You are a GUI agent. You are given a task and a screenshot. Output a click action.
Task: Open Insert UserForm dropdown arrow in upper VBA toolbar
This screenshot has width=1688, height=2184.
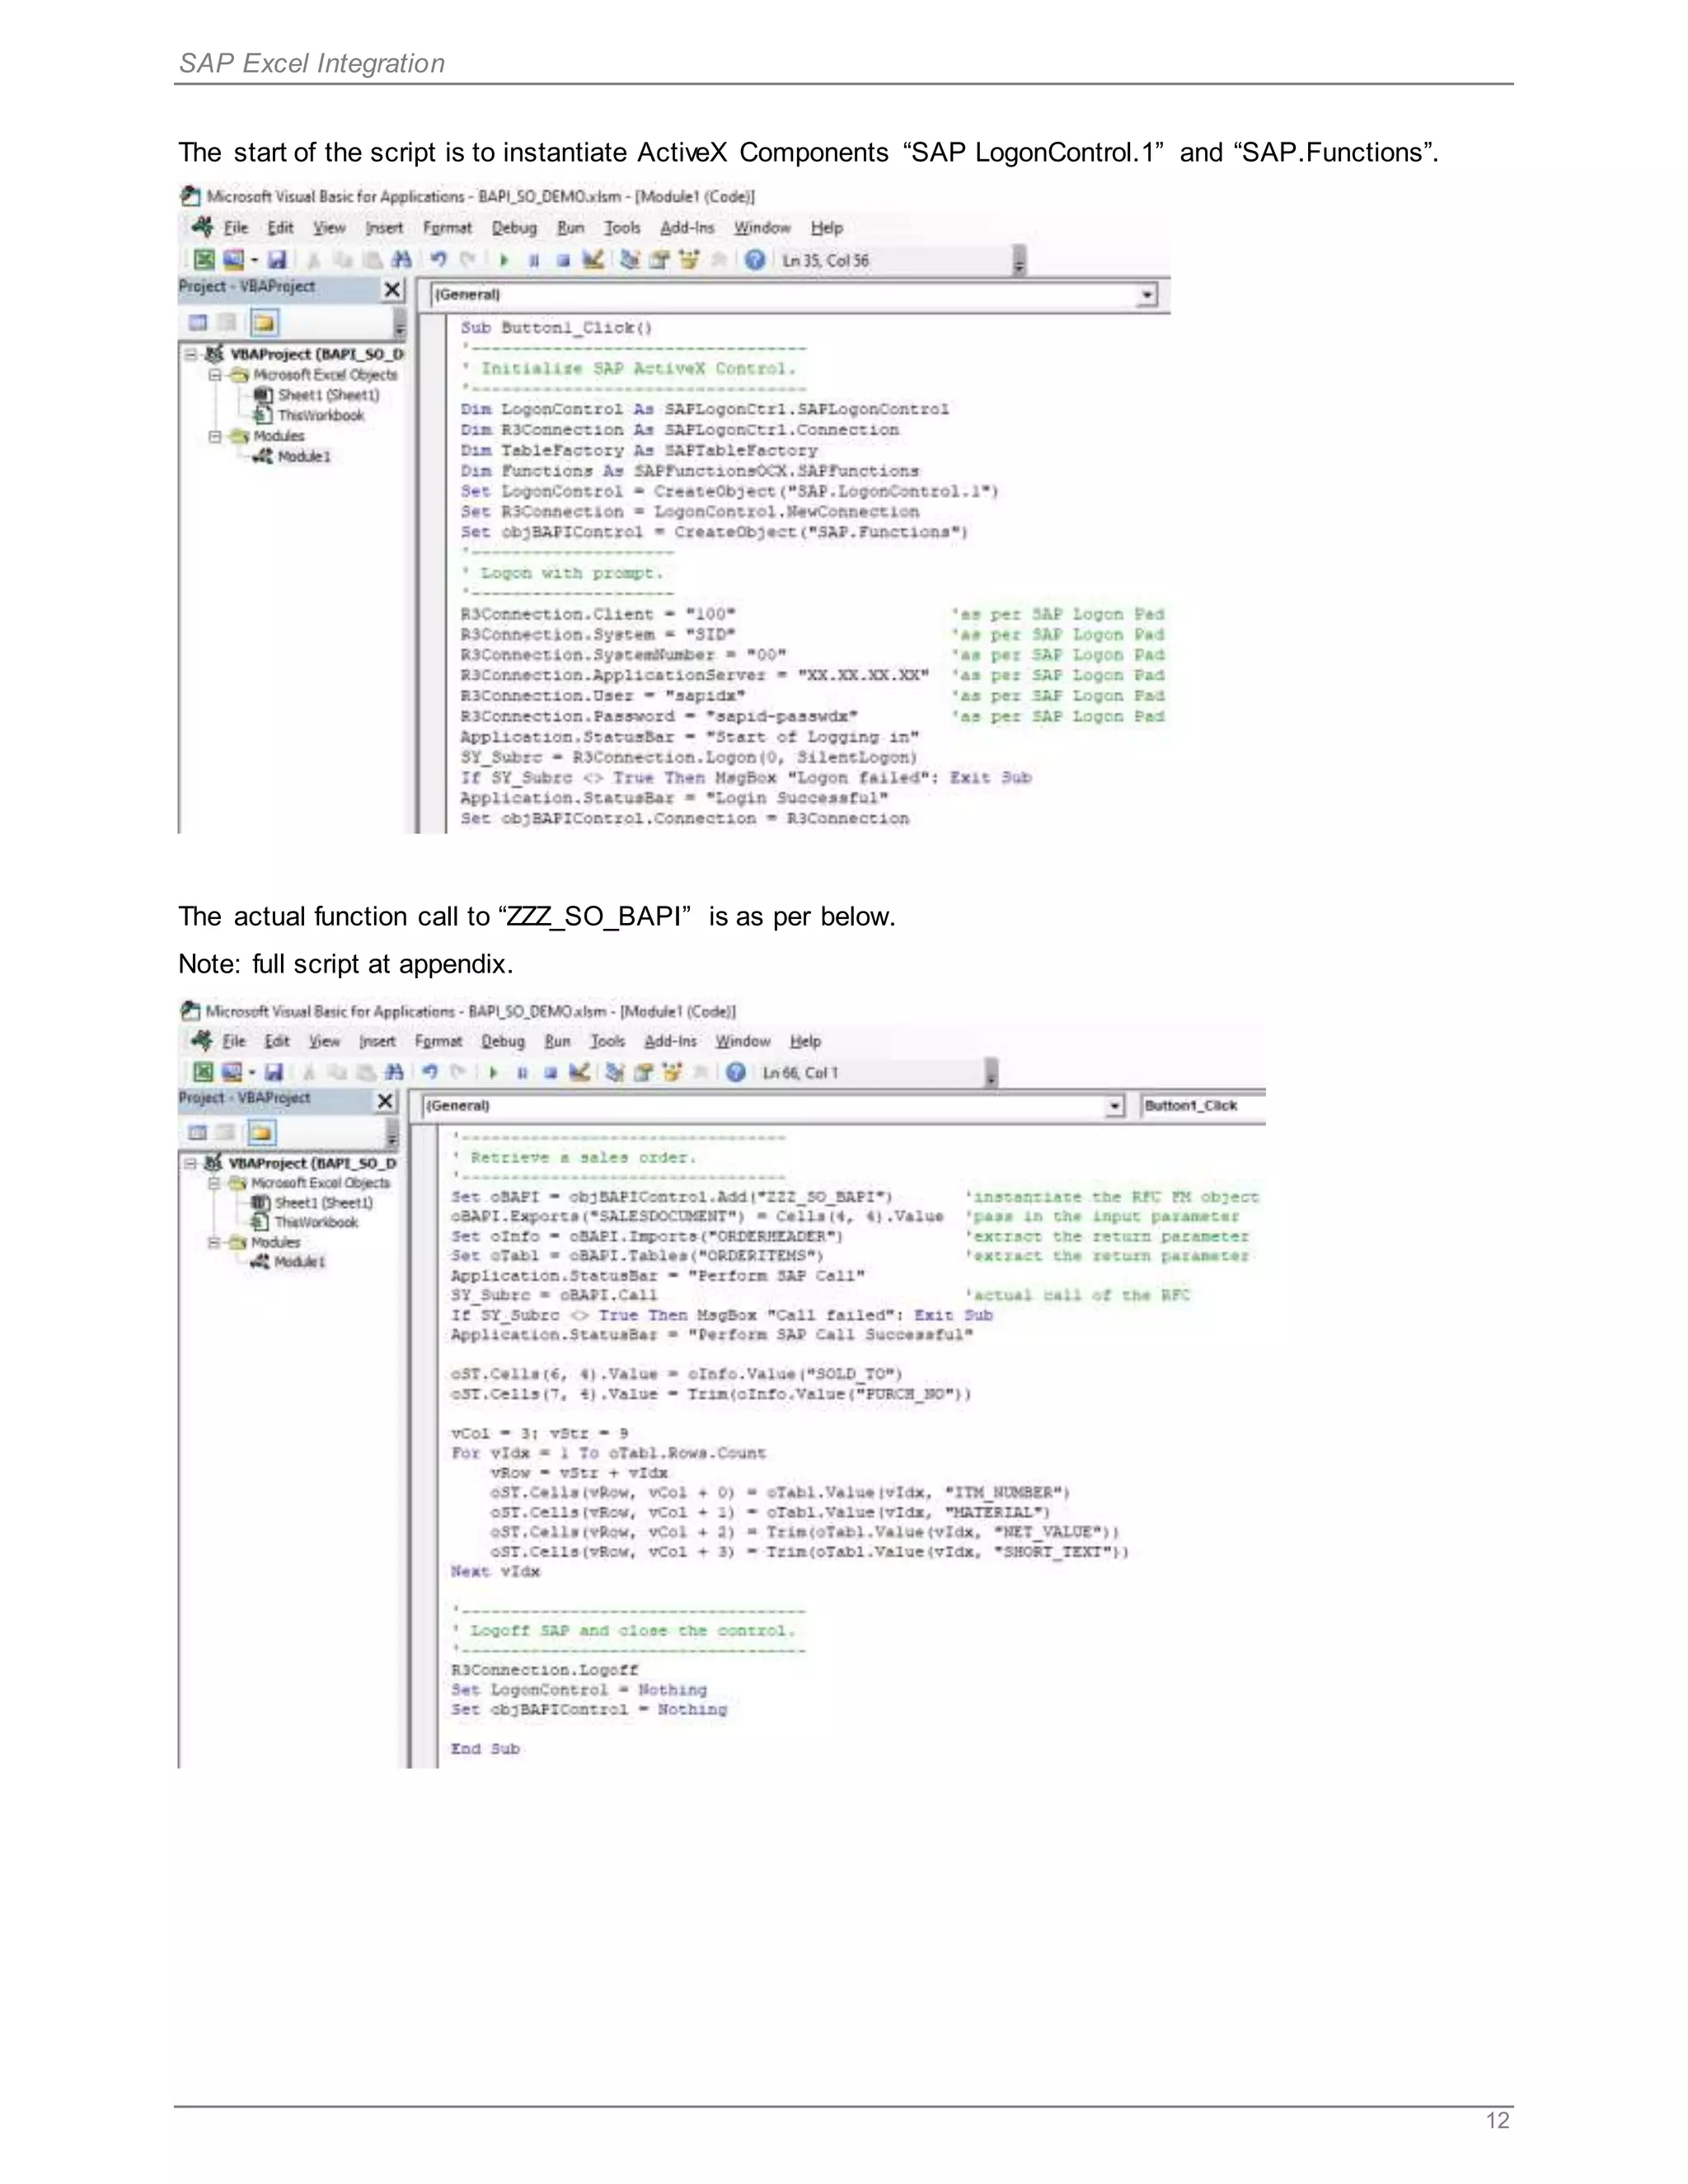tap(254, 260)
